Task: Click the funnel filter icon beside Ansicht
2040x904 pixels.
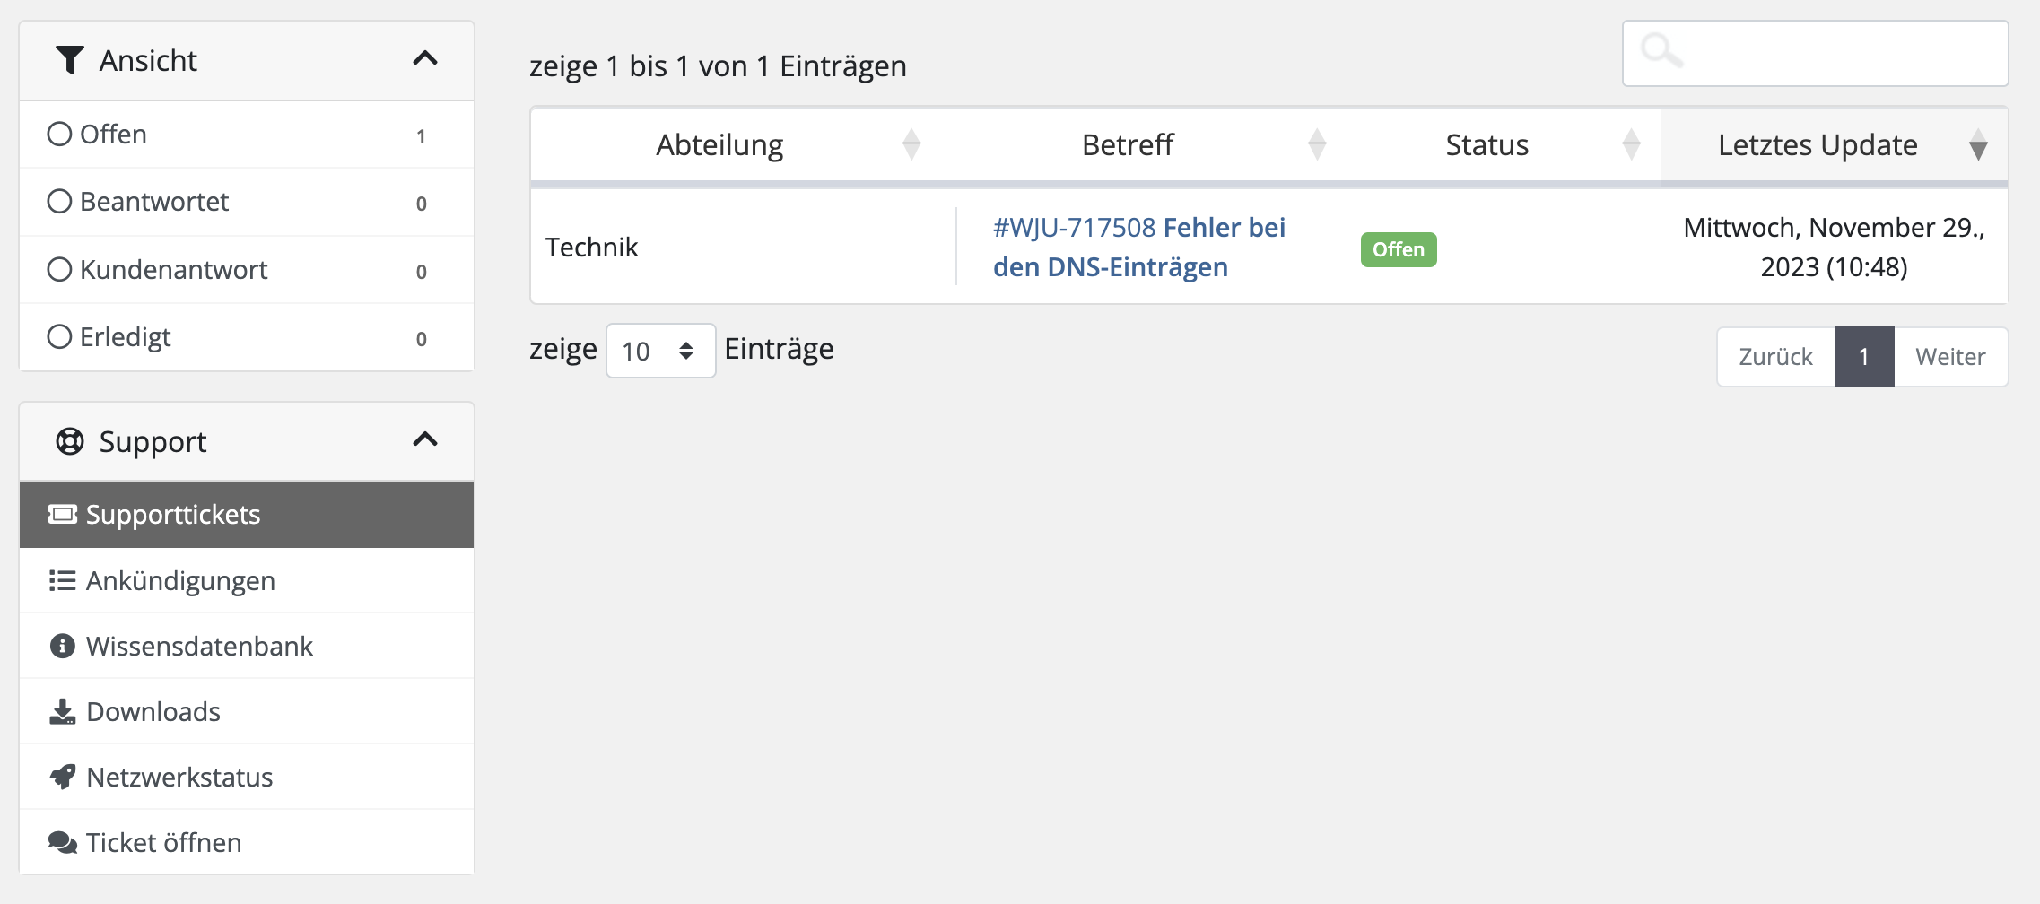Action: (x=69, y=60)
